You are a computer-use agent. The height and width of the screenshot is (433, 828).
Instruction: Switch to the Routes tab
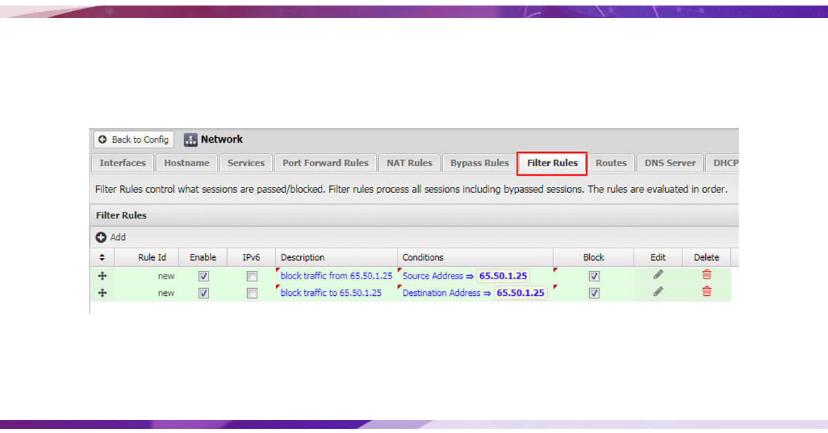tap(611, 163)
